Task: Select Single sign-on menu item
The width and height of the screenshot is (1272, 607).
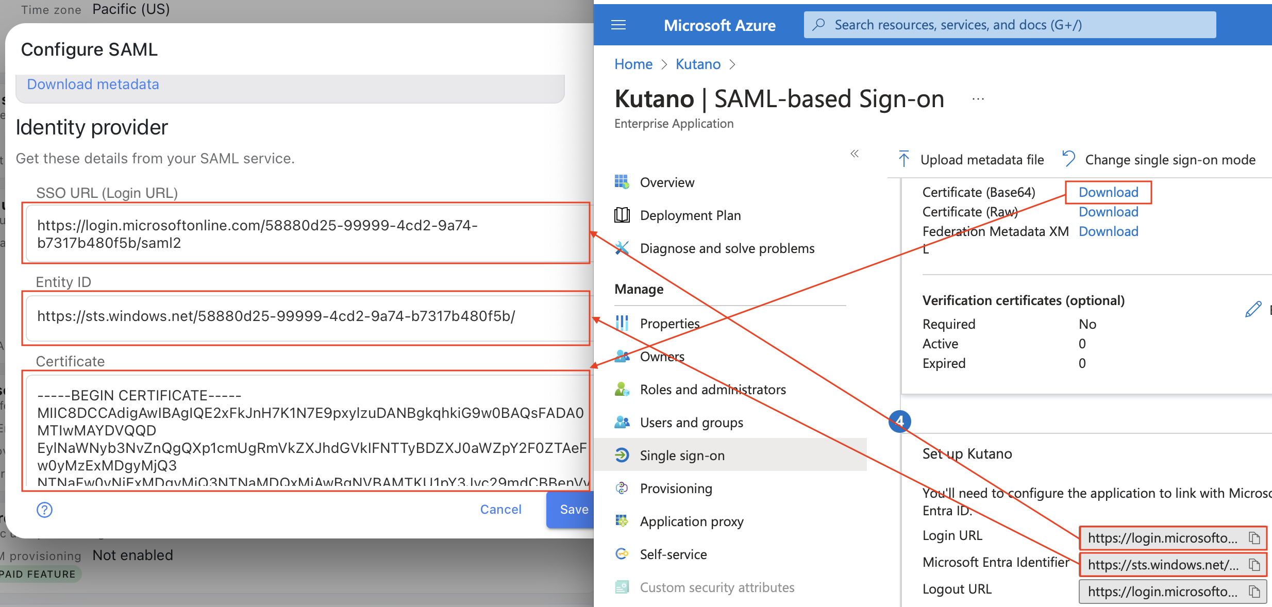Action: [x=730, y=454]
